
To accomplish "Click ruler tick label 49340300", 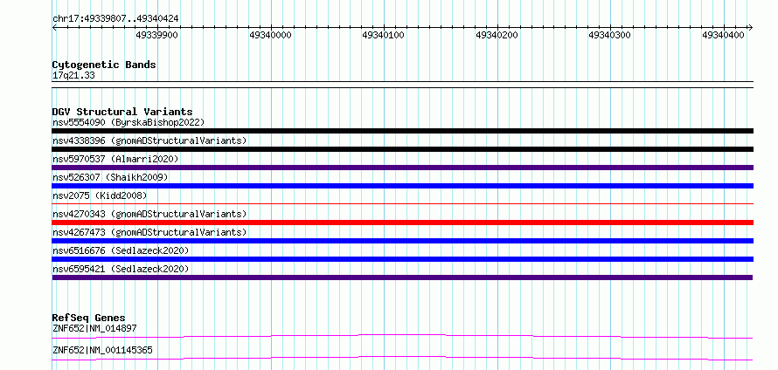I will tap(610, 36).
